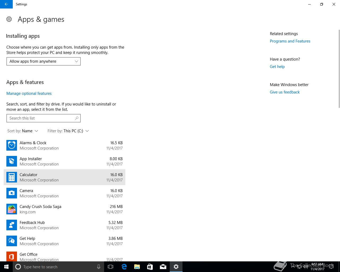Click the 3.86 MB size value
This screenshot has width=340, height=272.
click(116, 239)
